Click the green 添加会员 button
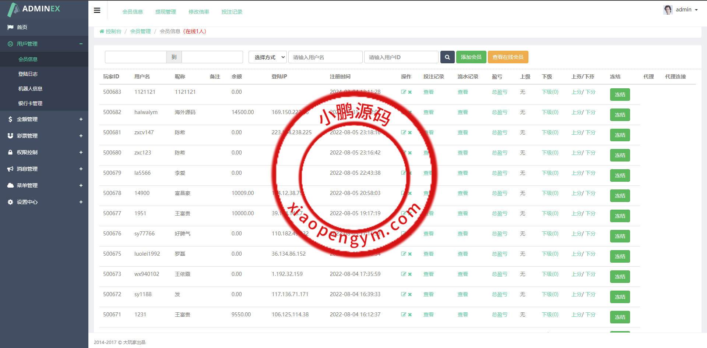Screen dimensions: 707x348 point(471,57)
